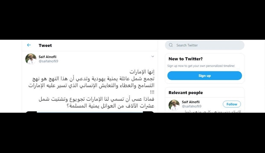Click the Arabic bio text under Relevant people
Screen dimensions: 265x153
point(213,112)
